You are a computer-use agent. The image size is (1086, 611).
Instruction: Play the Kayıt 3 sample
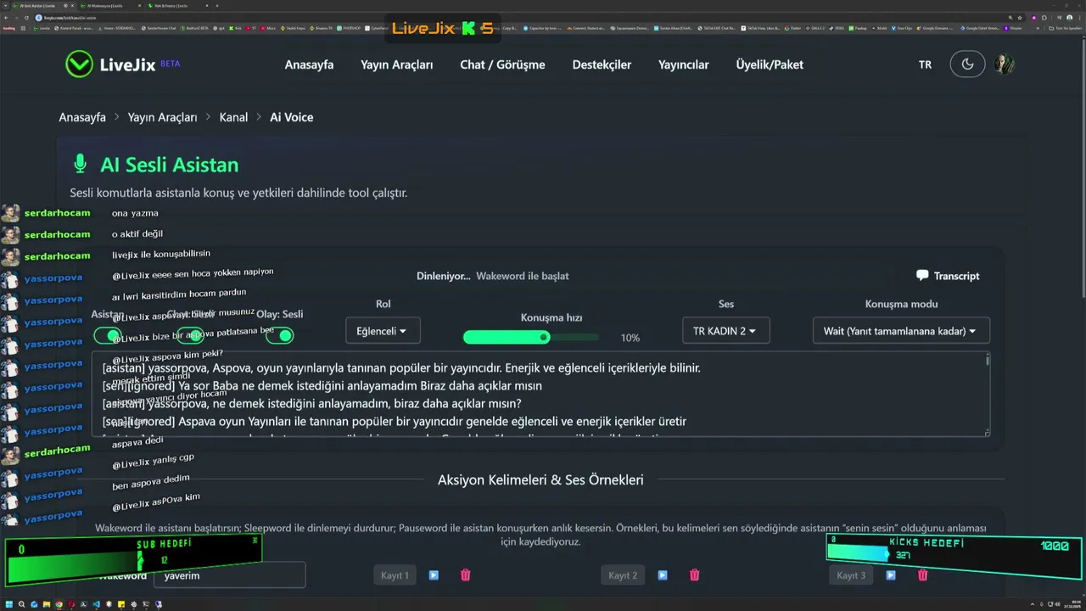tap(891, 575)
